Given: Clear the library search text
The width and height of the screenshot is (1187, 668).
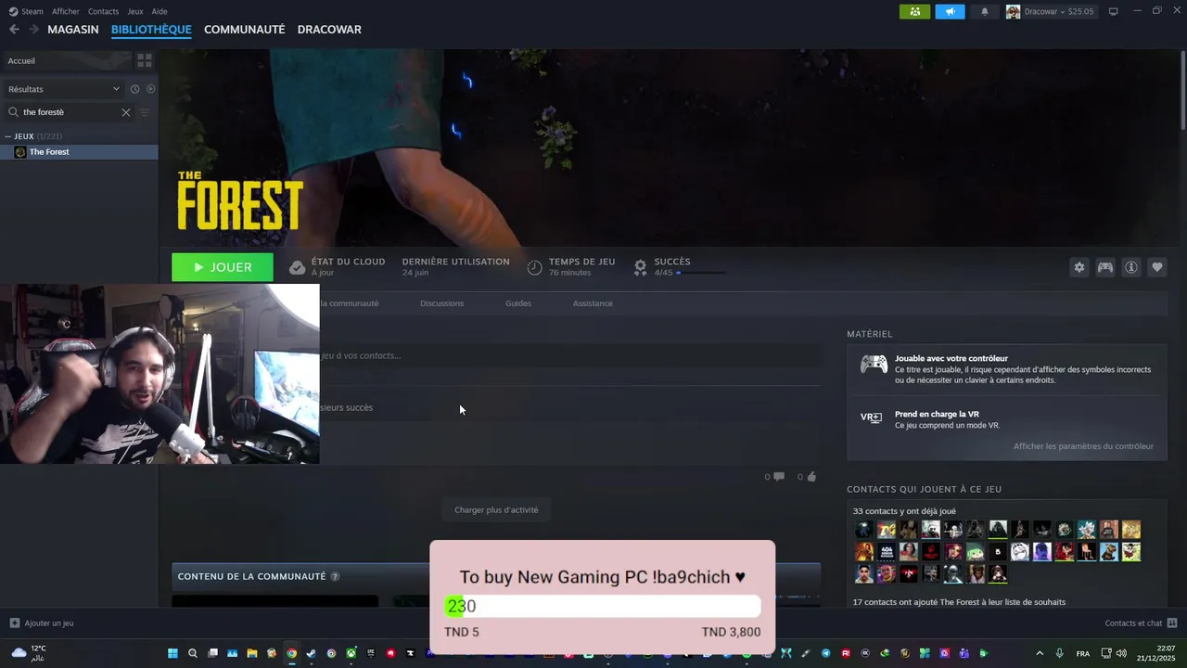Looking at the screenshot, I should click(x=126, y=112).
